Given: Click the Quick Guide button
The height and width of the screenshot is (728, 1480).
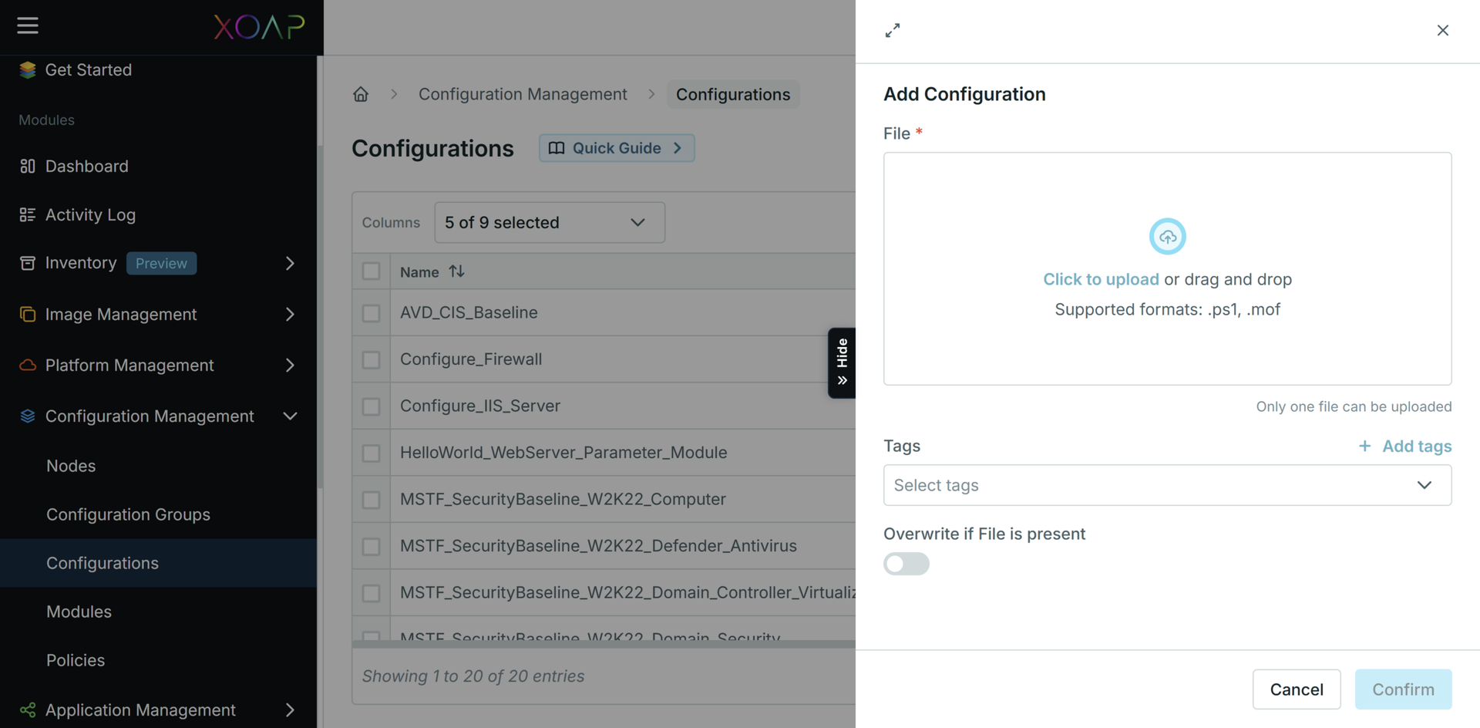Looking at the screenshot, I should pos(616,148).
